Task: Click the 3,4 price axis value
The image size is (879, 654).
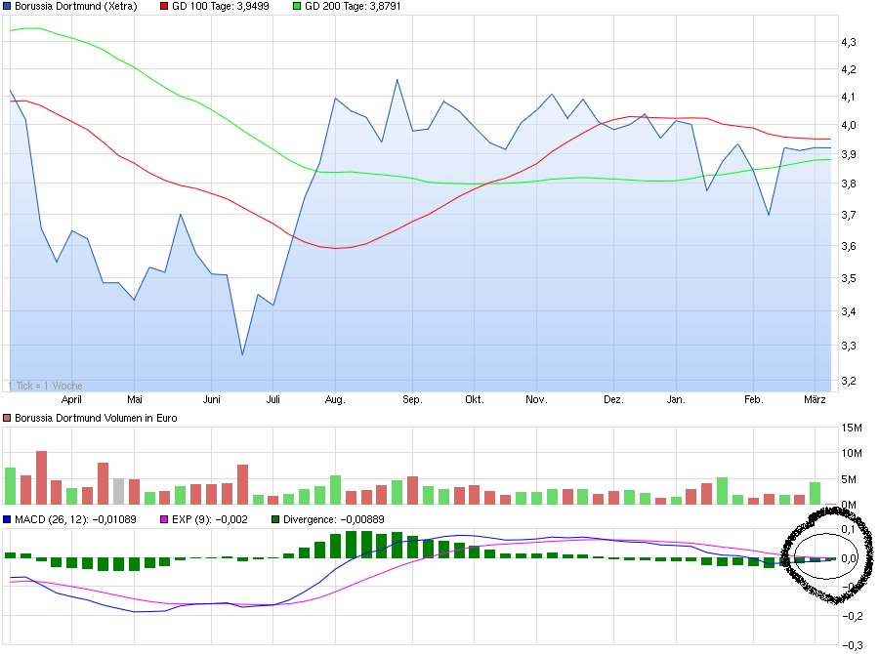Action: click(849, 311)
